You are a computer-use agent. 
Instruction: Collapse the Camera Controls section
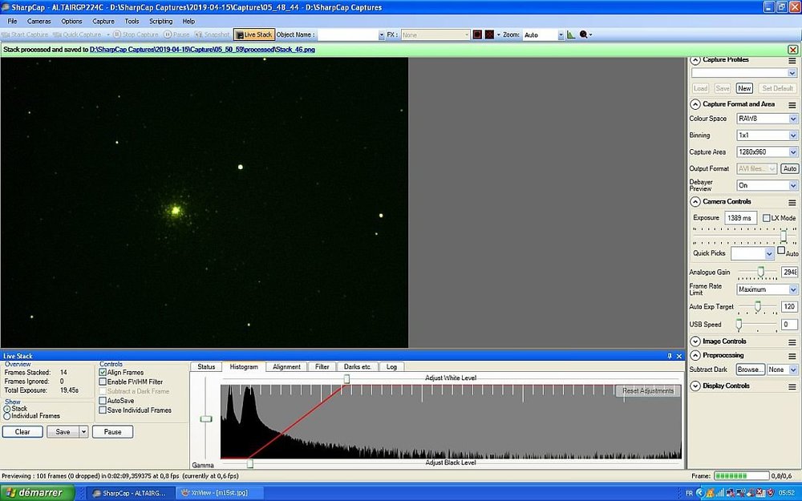coord(695,201)
